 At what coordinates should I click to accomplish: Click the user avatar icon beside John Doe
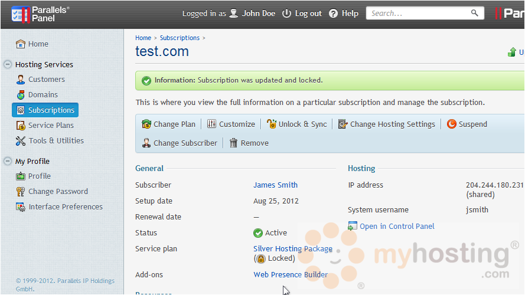pos(234,14)
